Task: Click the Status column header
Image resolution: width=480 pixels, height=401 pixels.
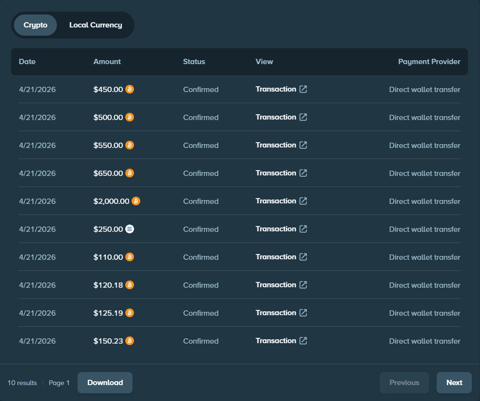Action: coord(194,62)
